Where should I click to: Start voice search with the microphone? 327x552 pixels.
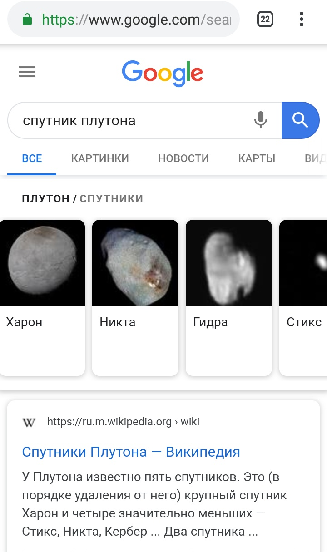pyautogui.click(x=260, y=120)
